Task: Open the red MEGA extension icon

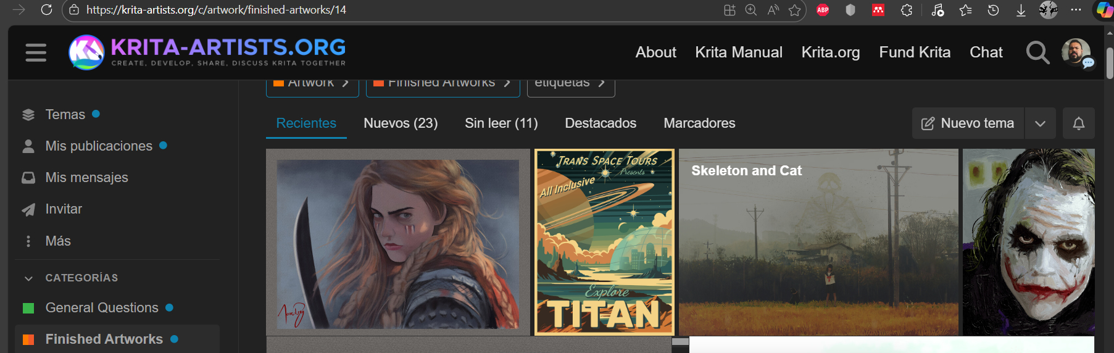Action: coord(878,10)
